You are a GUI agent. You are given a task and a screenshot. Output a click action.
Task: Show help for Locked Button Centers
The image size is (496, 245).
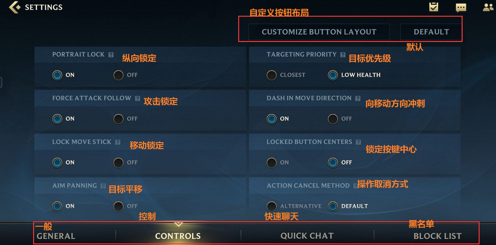(358, 142)
